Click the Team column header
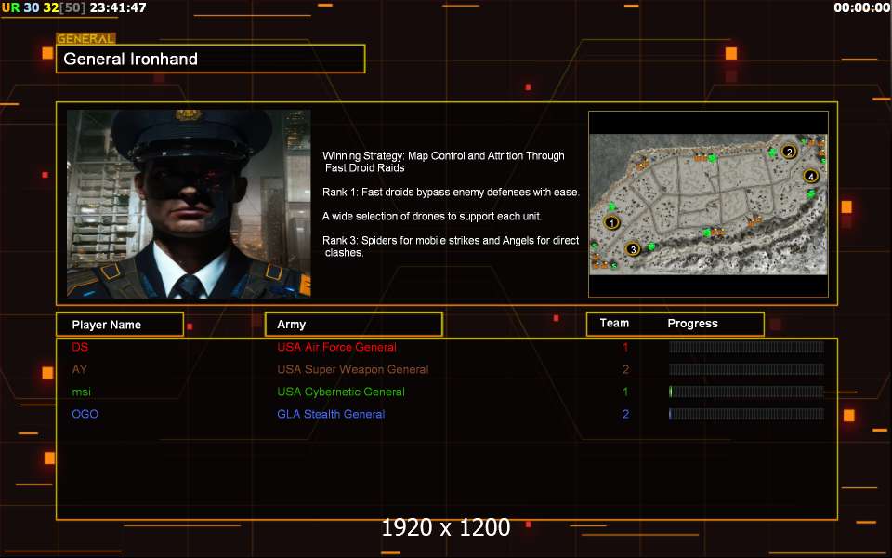Viewport: 892px width, 558px height. pyautogui.click(x=614, y=323)
